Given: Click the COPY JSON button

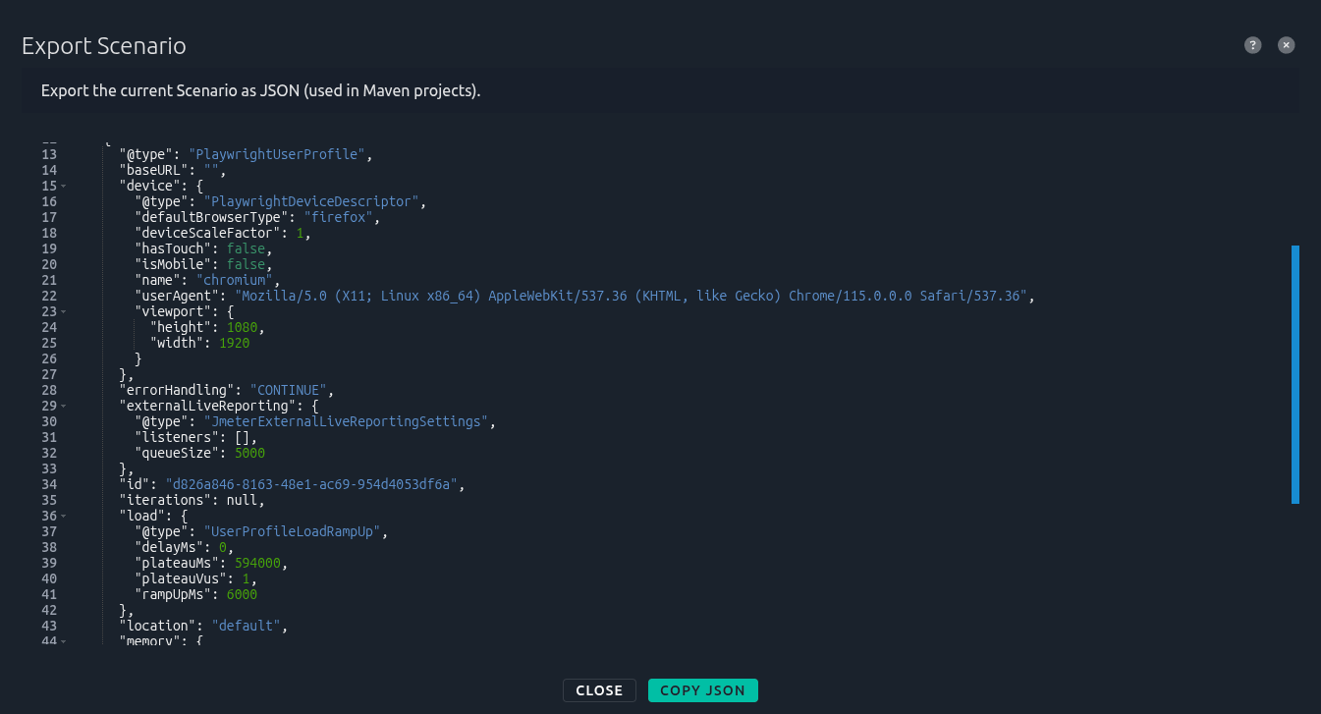Looking at the screenshot, I should (702, 690).
